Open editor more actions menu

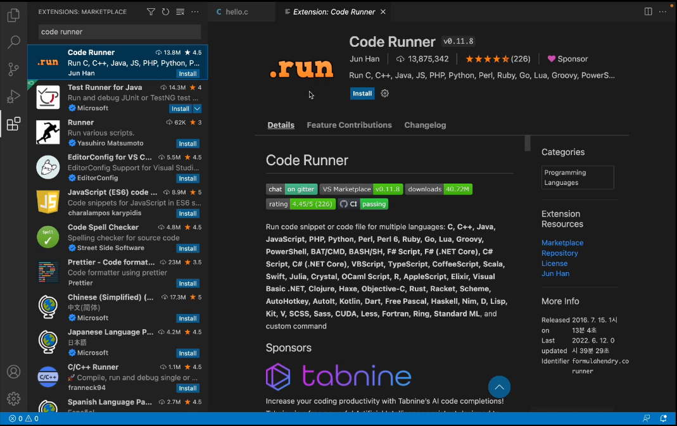[663, 11]
